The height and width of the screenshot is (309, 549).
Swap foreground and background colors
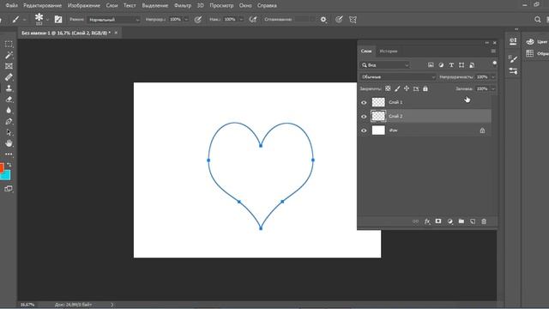(x=9, y=164)
